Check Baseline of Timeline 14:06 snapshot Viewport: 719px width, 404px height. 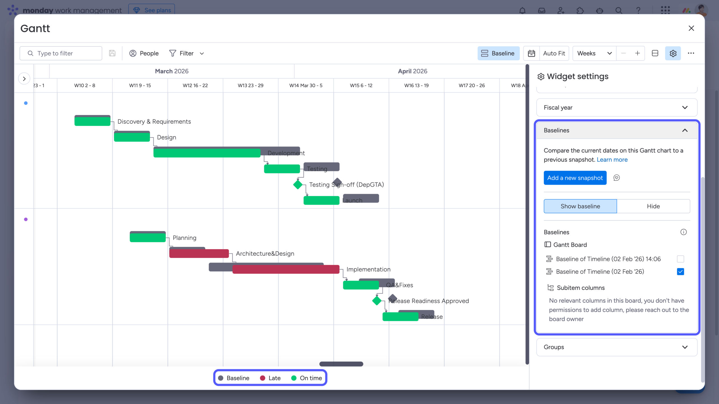click(680, 259)
